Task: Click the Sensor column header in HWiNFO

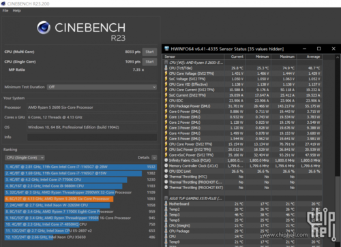Action: [194, 56]
